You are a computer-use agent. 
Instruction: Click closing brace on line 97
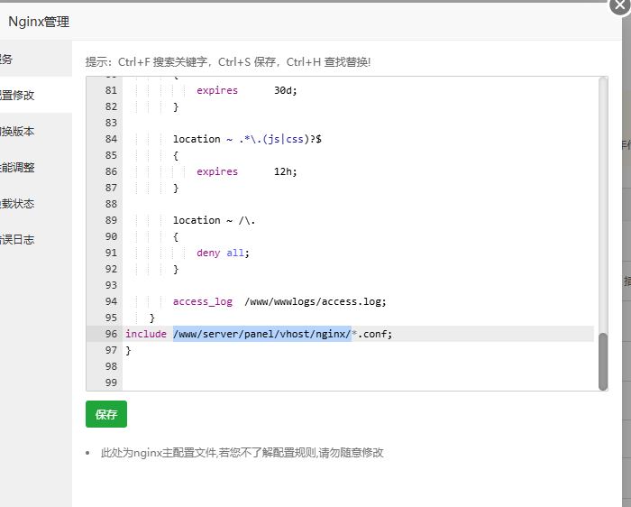(x=128, y=350)
